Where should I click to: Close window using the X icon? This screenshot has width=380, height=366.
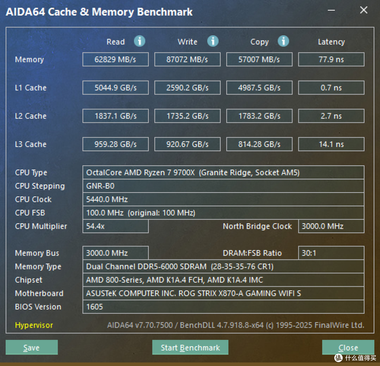pyautogui.click(x=363, y=10)
